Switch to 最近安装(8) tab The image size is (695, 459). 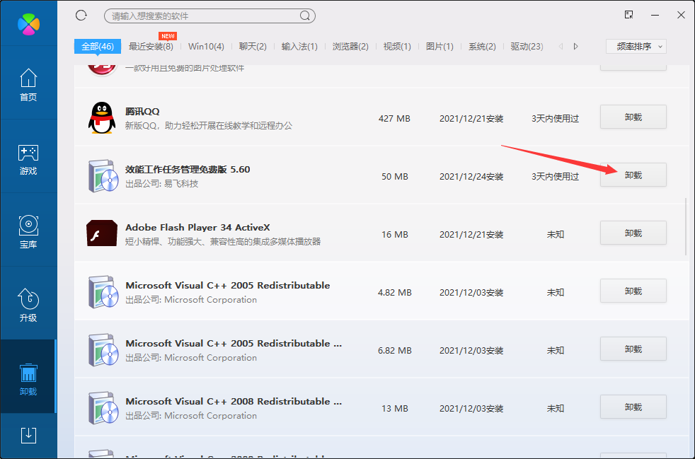pos(151,47)
